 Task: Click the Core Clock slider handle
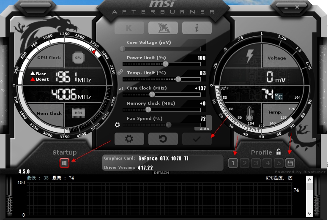152,95
